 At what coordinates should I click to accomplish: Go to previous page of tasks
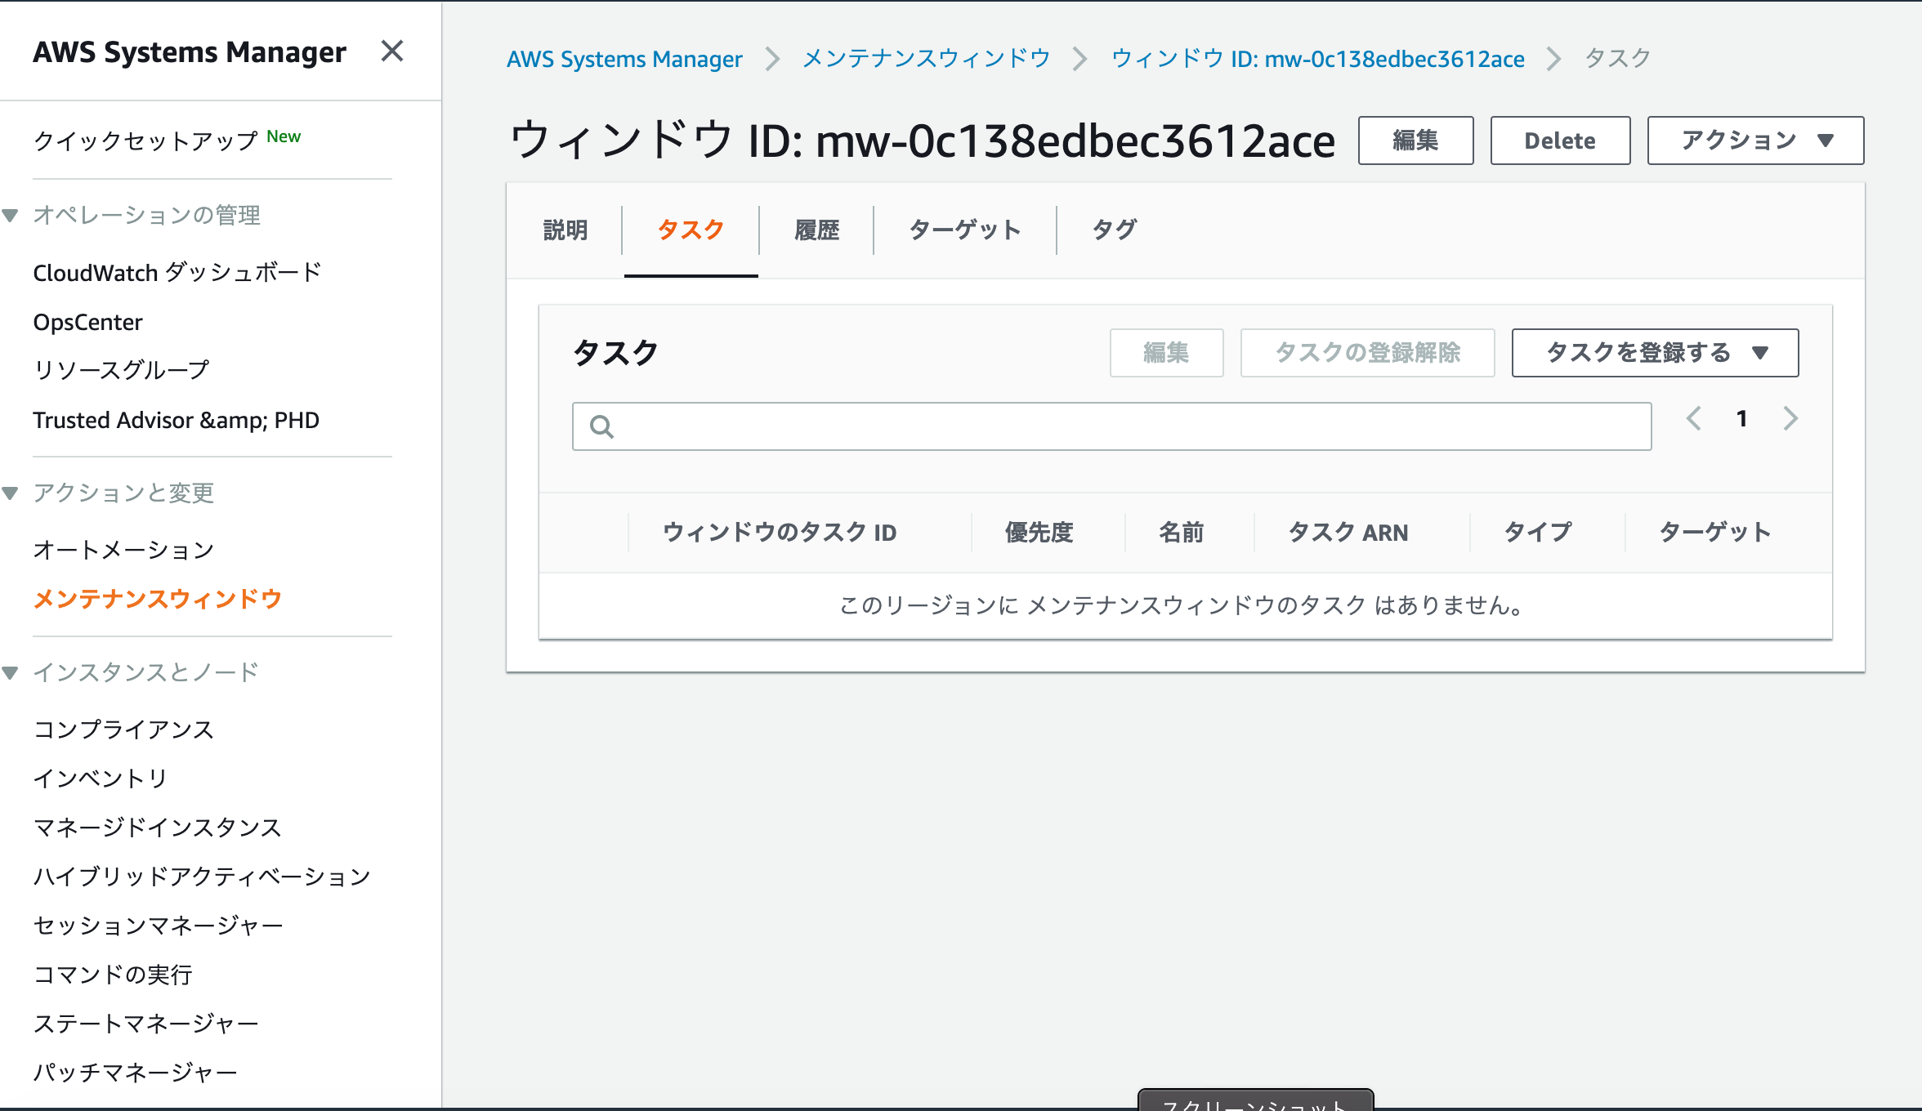(x=1694, y=419)
